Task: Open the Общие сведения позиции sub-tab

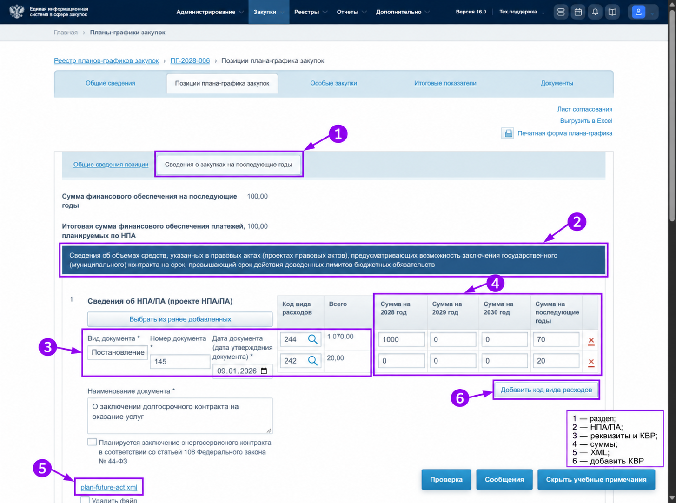Action: coord(111,165)
